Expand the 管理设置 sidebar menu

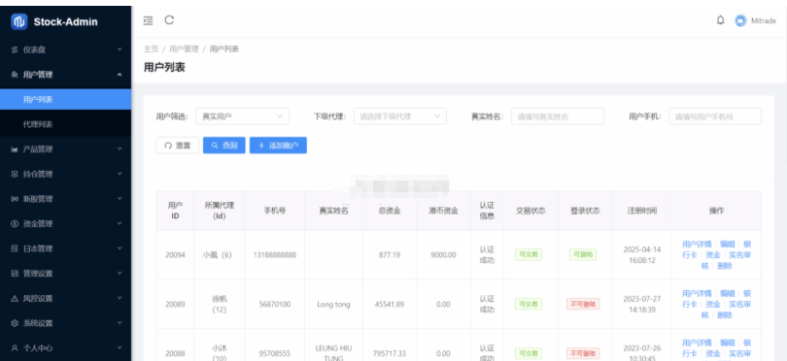coord(66,274)
